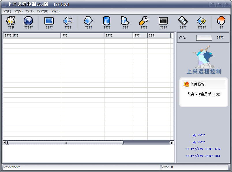Click the horizontal scrollbar left arrow
The height and width of the screenshot is (172, 232).
pos(5,143)
